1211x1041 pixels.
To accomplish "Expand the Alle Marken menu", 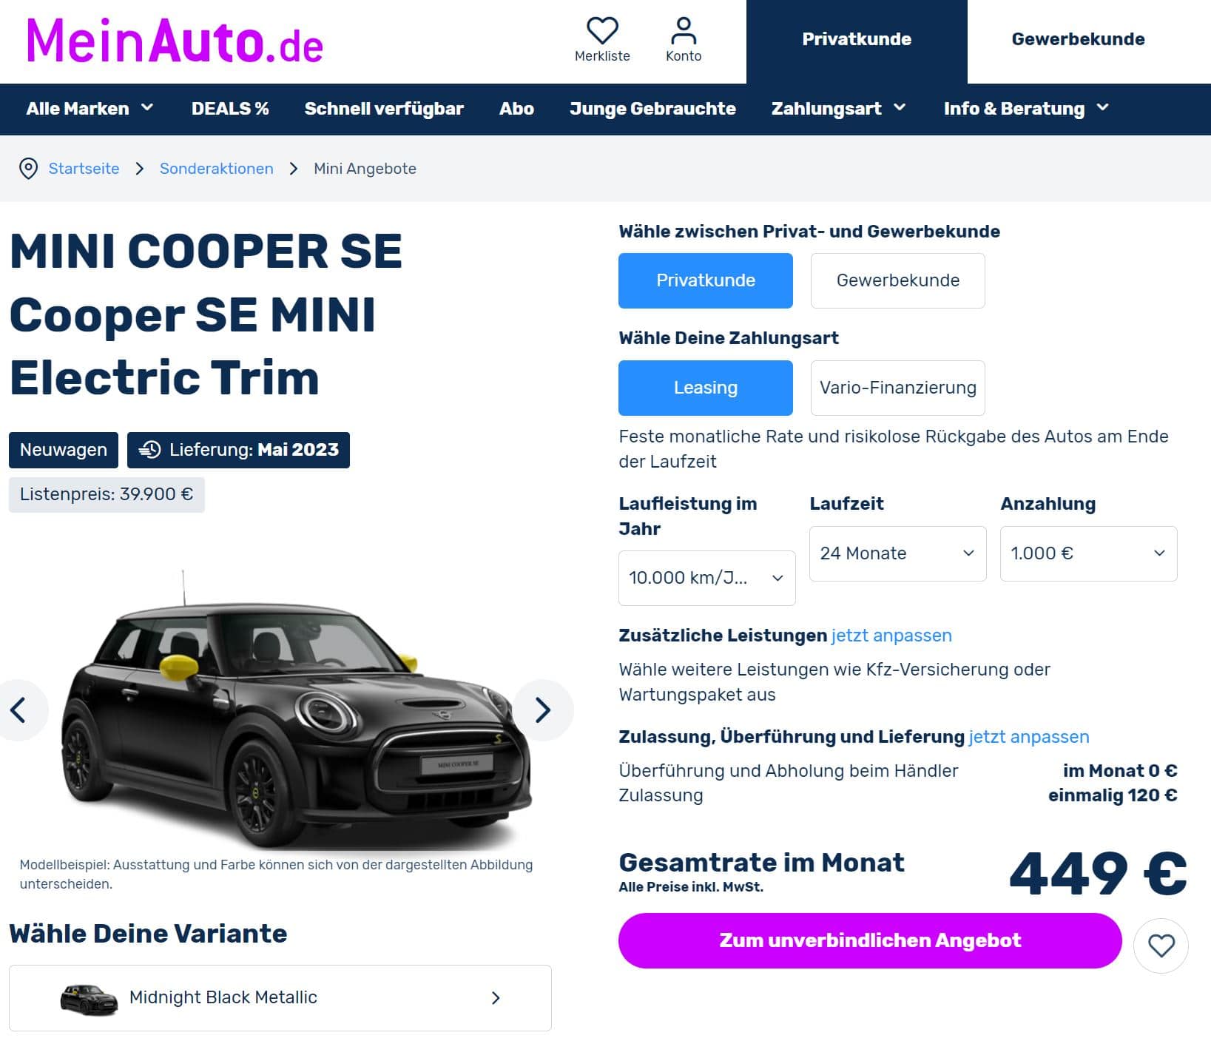I will (x=90, y=109).
